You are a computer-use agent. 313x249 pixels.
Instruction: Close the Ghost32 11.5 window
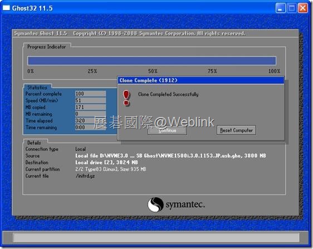point(303,8)
